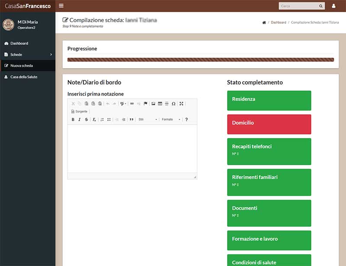Insert a special character (omega)

tap(174, 103)
